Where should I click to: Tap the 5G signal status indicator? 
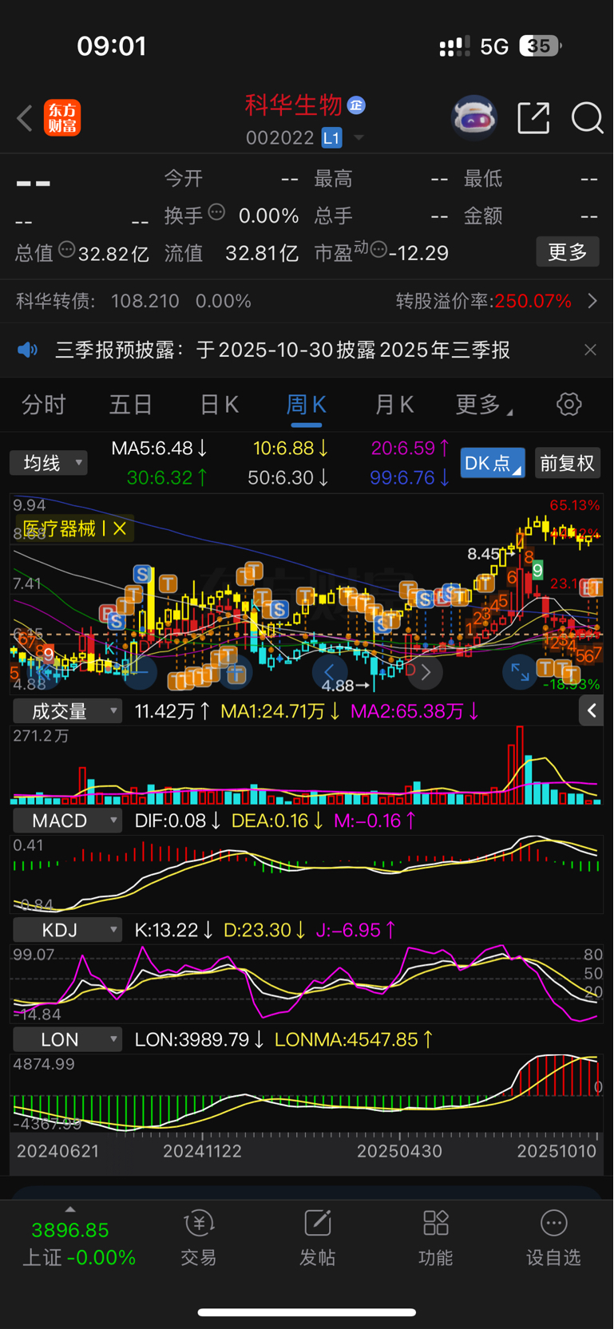coord(494,46)
